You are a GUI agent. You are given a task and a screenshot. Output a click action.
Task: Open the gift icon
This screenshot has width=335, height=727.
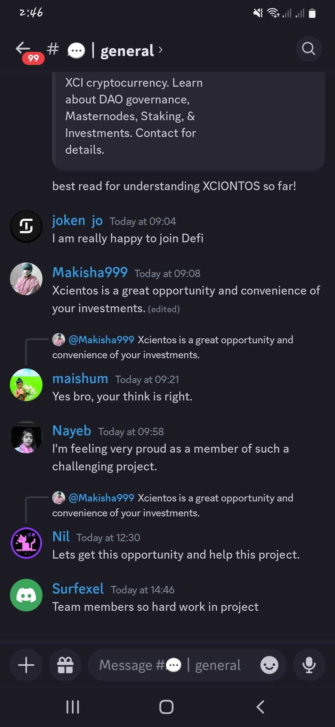65,665
